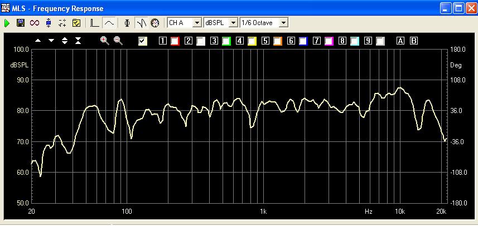Click the magenta overlay 7 color swatch
The image size is (478, 226).
(329, 41)
